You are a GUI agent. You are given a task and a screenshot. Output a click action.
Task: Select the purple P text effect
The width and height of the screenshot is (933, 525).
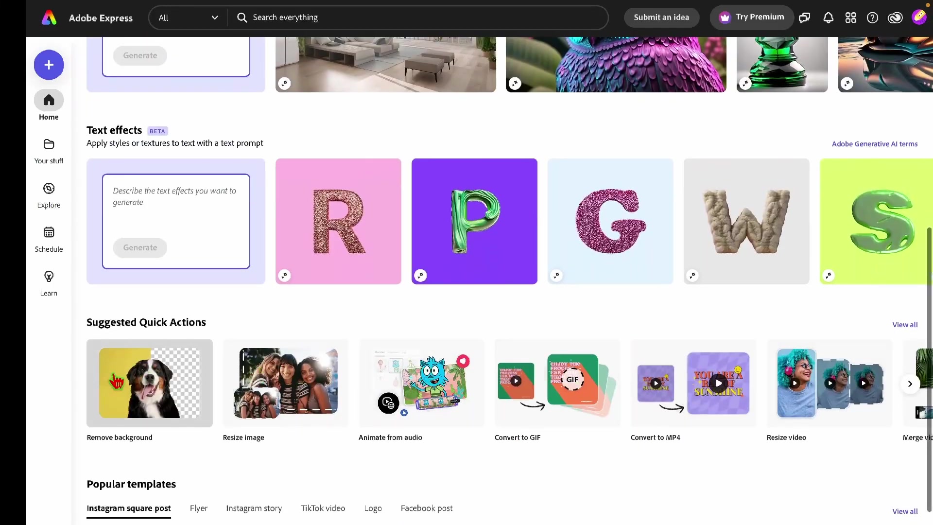474,221
